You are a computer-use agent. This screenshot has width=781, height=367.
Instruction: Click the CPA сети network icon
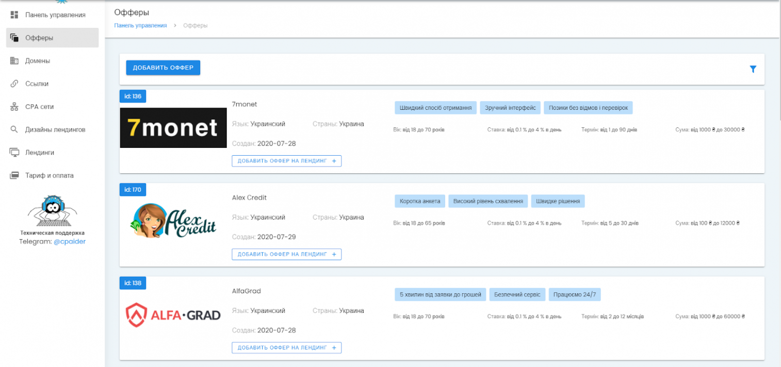pos(14,107)
